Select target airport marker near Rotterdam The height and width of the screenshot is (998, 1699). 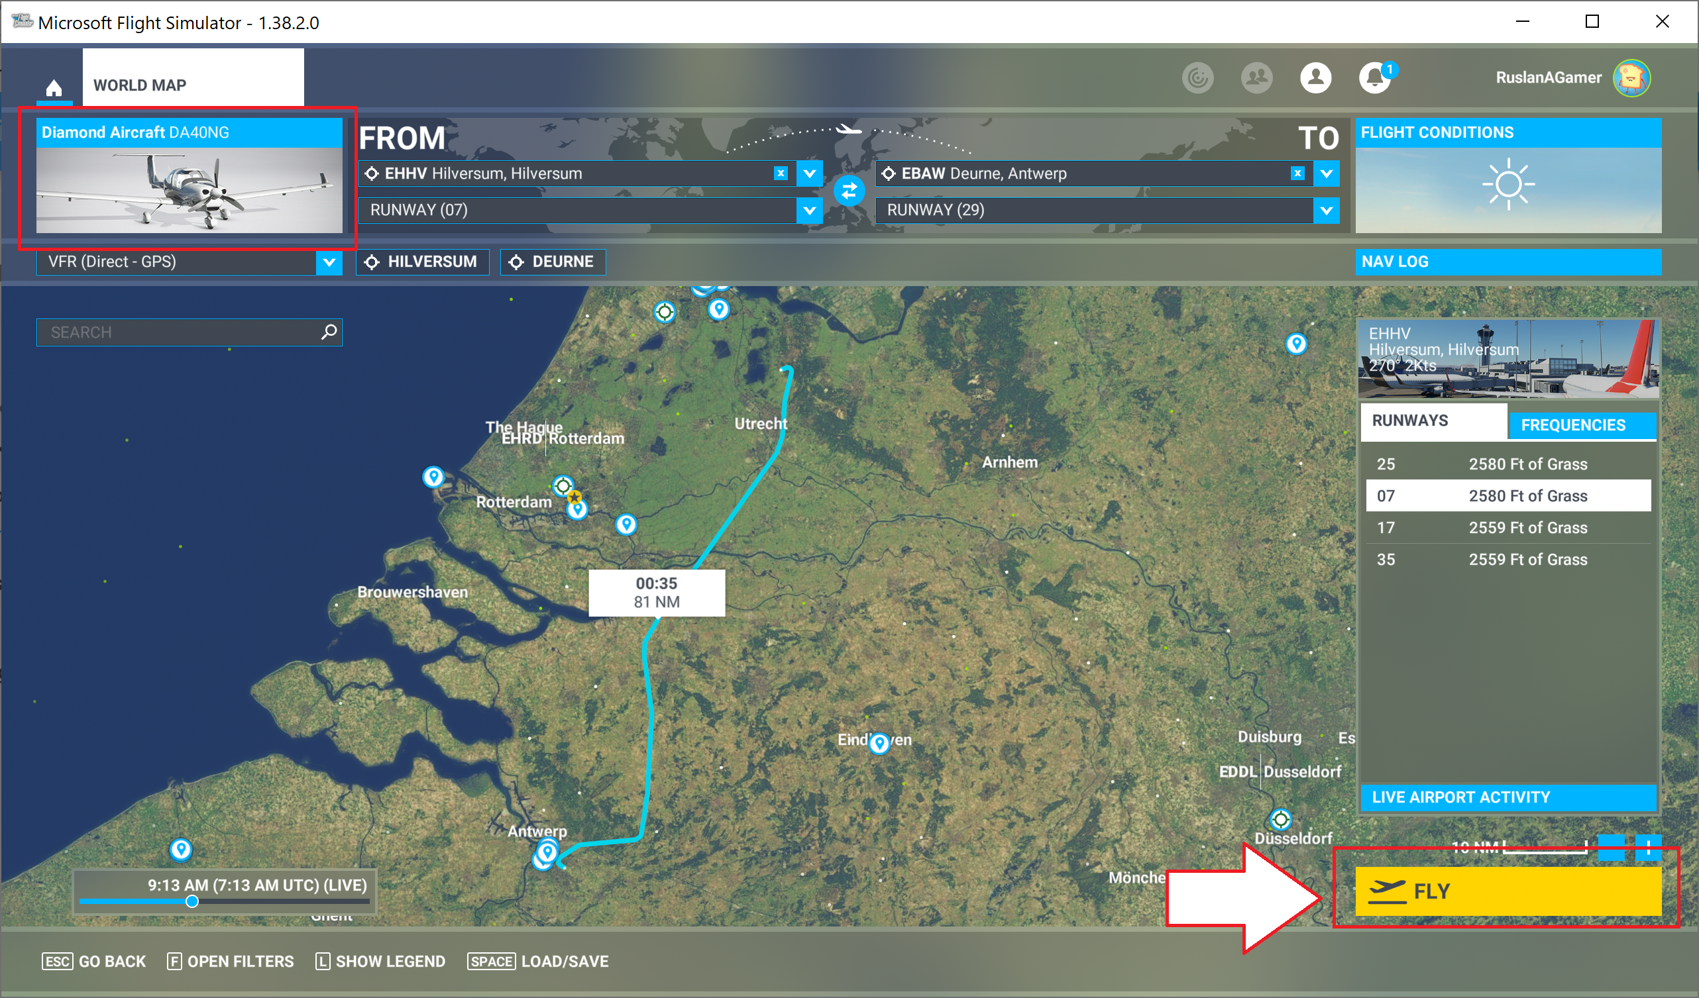click(x=563, y=485)
